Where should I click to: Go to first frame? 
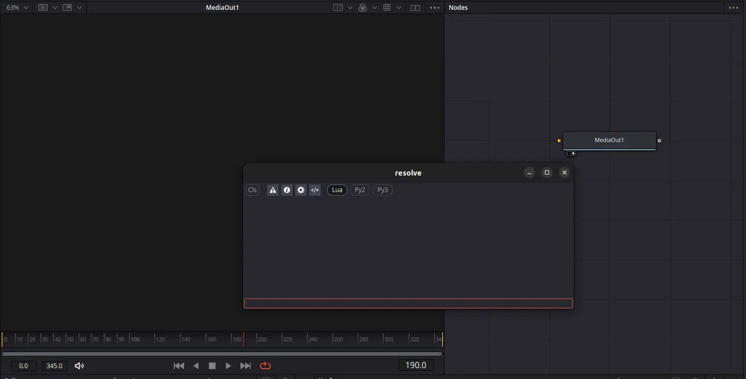point(179,366)
